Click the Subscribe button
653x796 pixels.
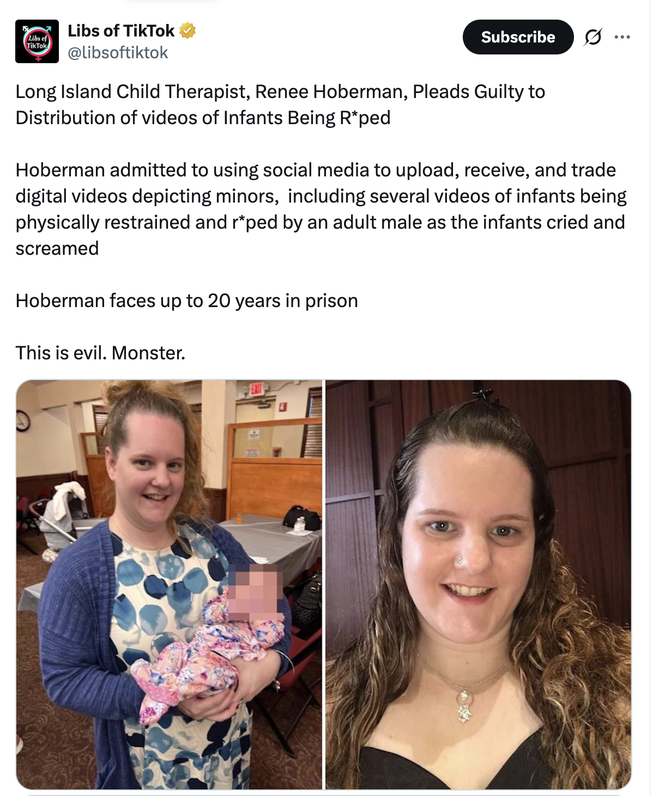(518, 37)
